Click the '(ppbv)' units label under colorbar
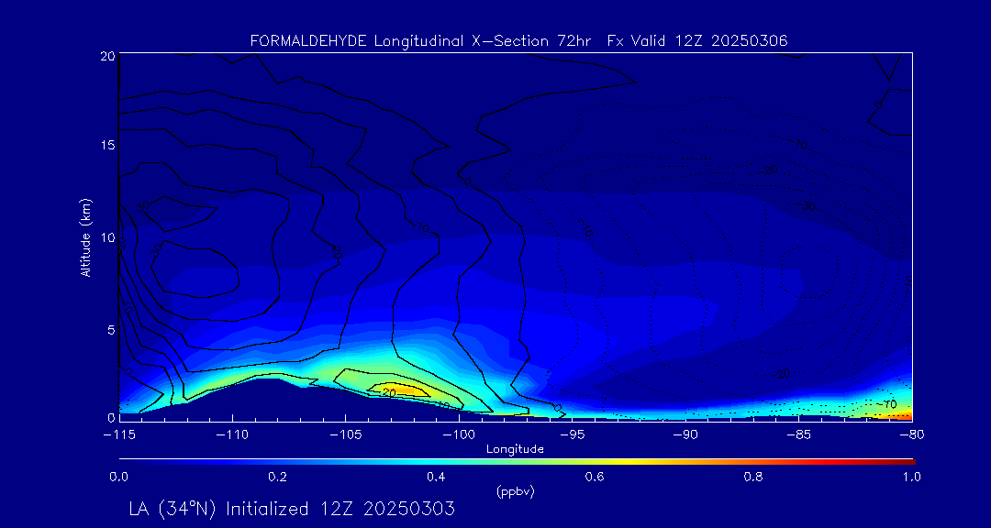The image size is (991, 528). click(515, 492)
